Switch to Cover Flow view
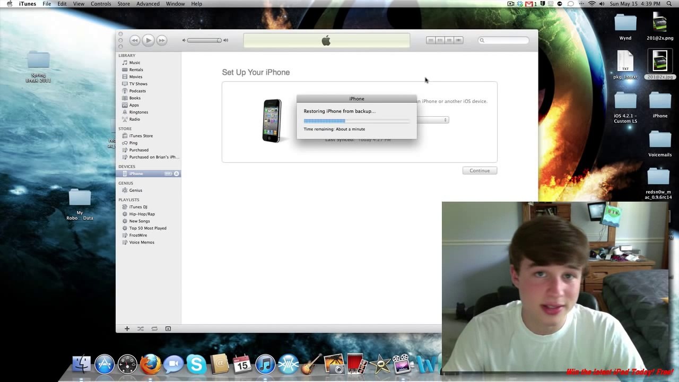Screen dimensions: 679x382 [458, 40]
